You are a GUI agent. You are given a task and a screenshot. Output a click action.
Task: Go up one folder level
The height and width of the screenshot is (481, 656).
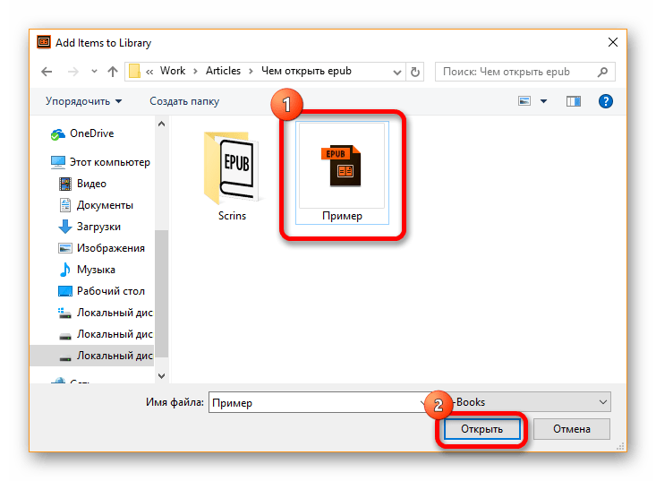[x=112, y=72]
